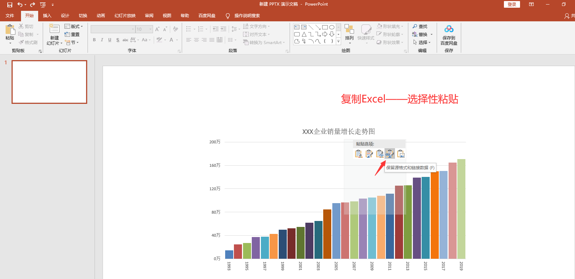Choose paste option: use destination theme
The width and height of the screenshot is (575, 279).
[359, 154]
